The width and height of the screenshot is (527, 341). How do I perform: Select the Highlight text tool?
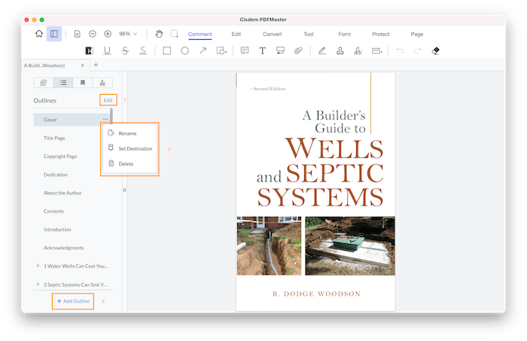point(89,50)
